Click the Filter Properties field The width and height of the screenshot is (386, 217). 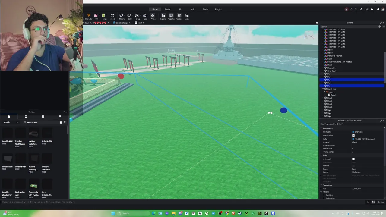(x=352, y=124)
